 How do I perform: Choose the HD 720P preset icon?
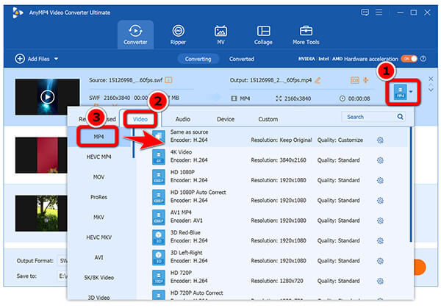click(159, 277)
